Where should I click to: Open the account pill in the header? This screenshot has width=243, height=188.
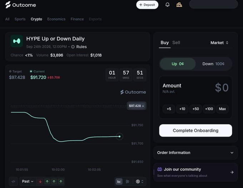(213, 4)
